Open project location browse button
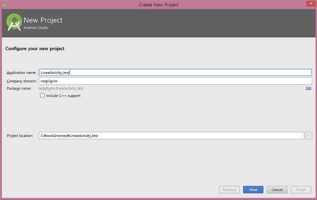This screenshot has width=317, height=200. (x=309, y=136)
